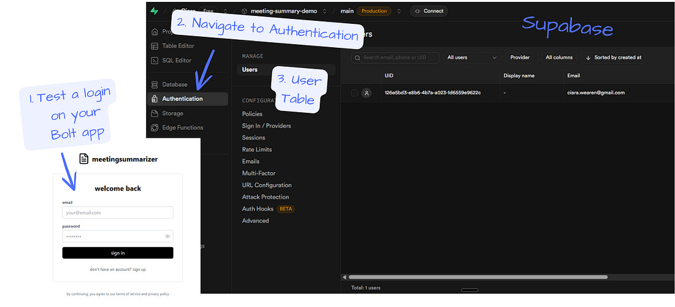
Task: Go to Edge Functions in sidebar
Action: click(x=182, y=127)
